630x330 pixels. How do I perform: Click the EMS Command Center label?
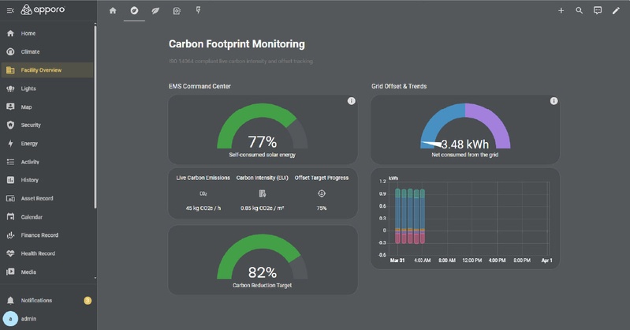199,86
